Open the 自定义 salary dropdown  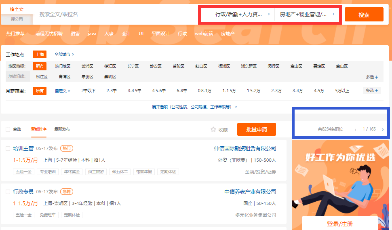(63, 91)
